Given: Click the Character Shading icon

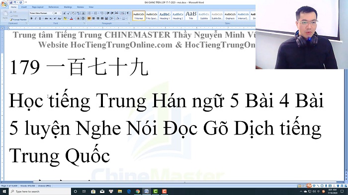Looking at the screenshot, I should coord(78,18).
